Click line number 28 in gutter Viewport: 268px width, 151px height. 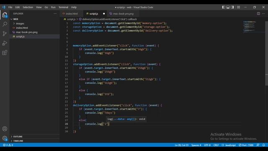click(66, 124)
